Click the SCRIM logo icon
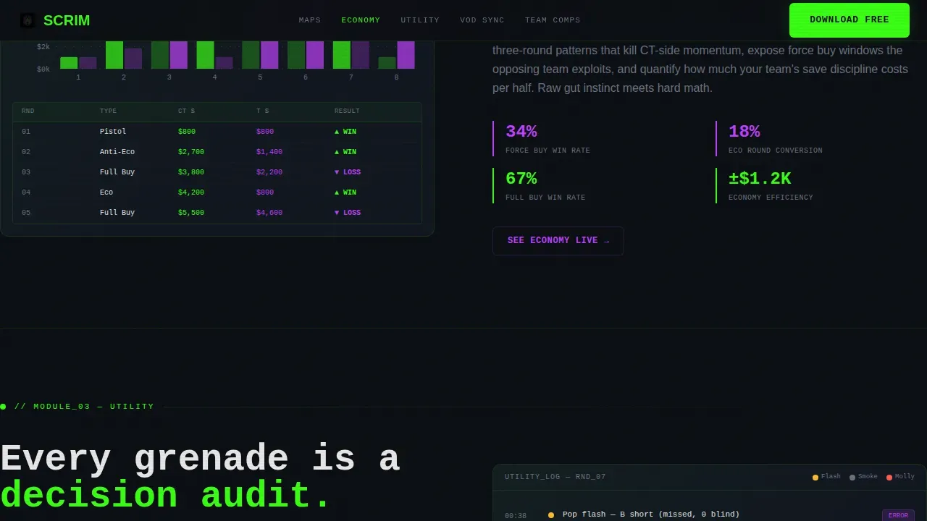The height and width of the screenshot is (521, 927). click(28, 20)
